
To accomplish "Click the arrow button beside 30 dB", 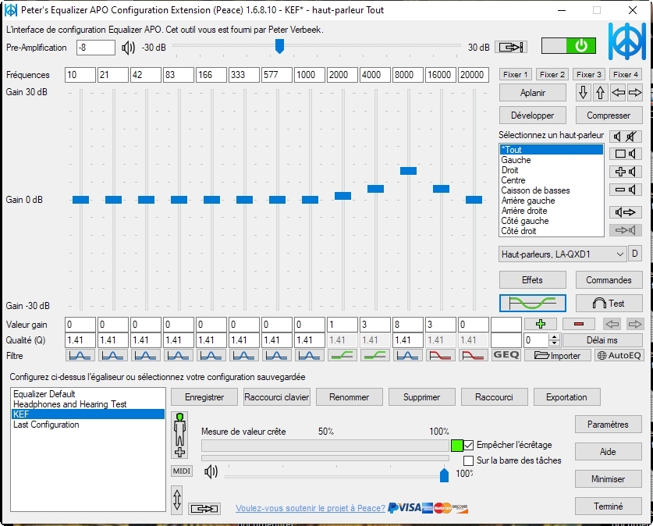I will 511,47.
